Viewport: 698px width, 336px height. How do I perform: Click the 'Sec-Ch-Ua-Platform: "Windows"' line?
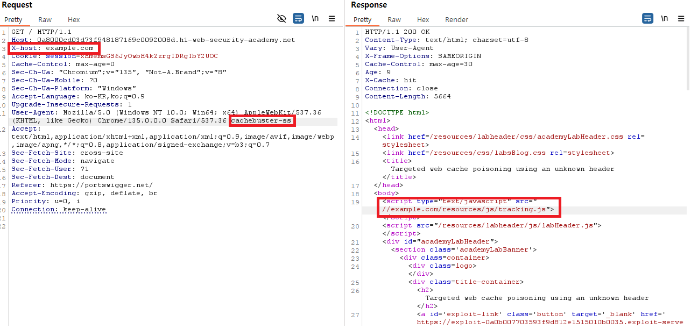tap(74, 88)
